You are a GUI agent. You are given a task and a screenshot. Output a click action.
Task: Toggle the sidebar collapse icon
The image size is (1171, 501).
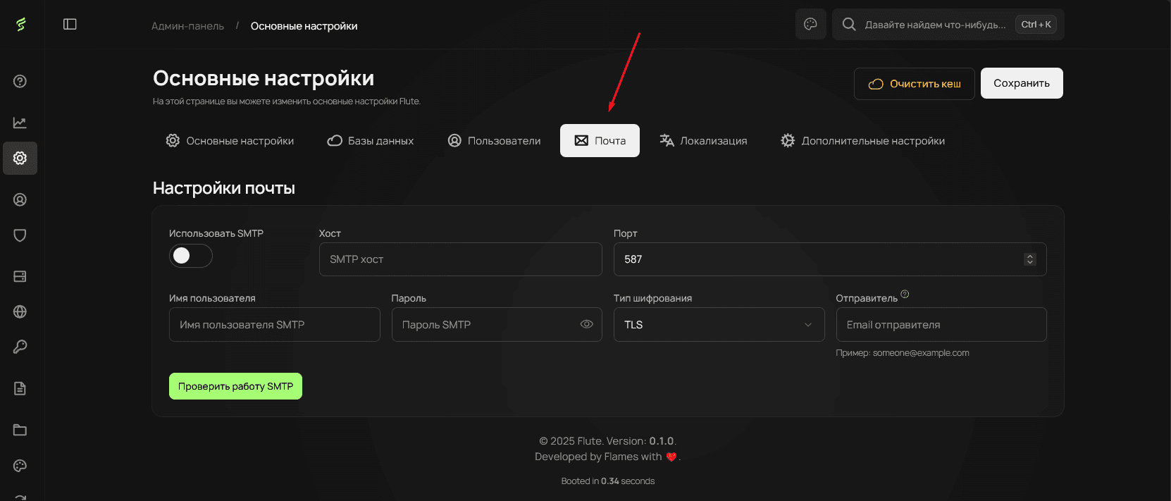tap(70, 25)
